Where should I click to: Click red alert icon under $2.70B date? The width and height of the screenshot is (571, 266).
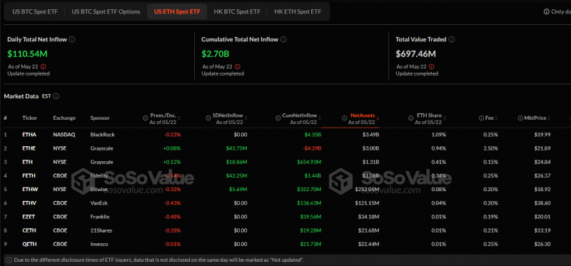238,66
